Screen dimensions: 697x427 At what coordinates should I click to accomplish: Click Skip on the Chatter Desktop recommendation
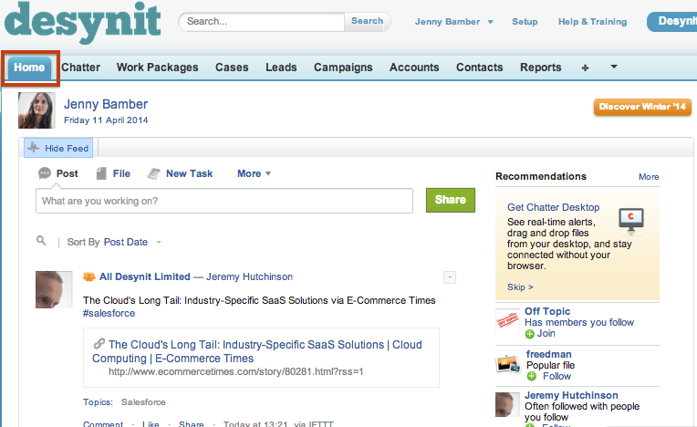(520, 287)
